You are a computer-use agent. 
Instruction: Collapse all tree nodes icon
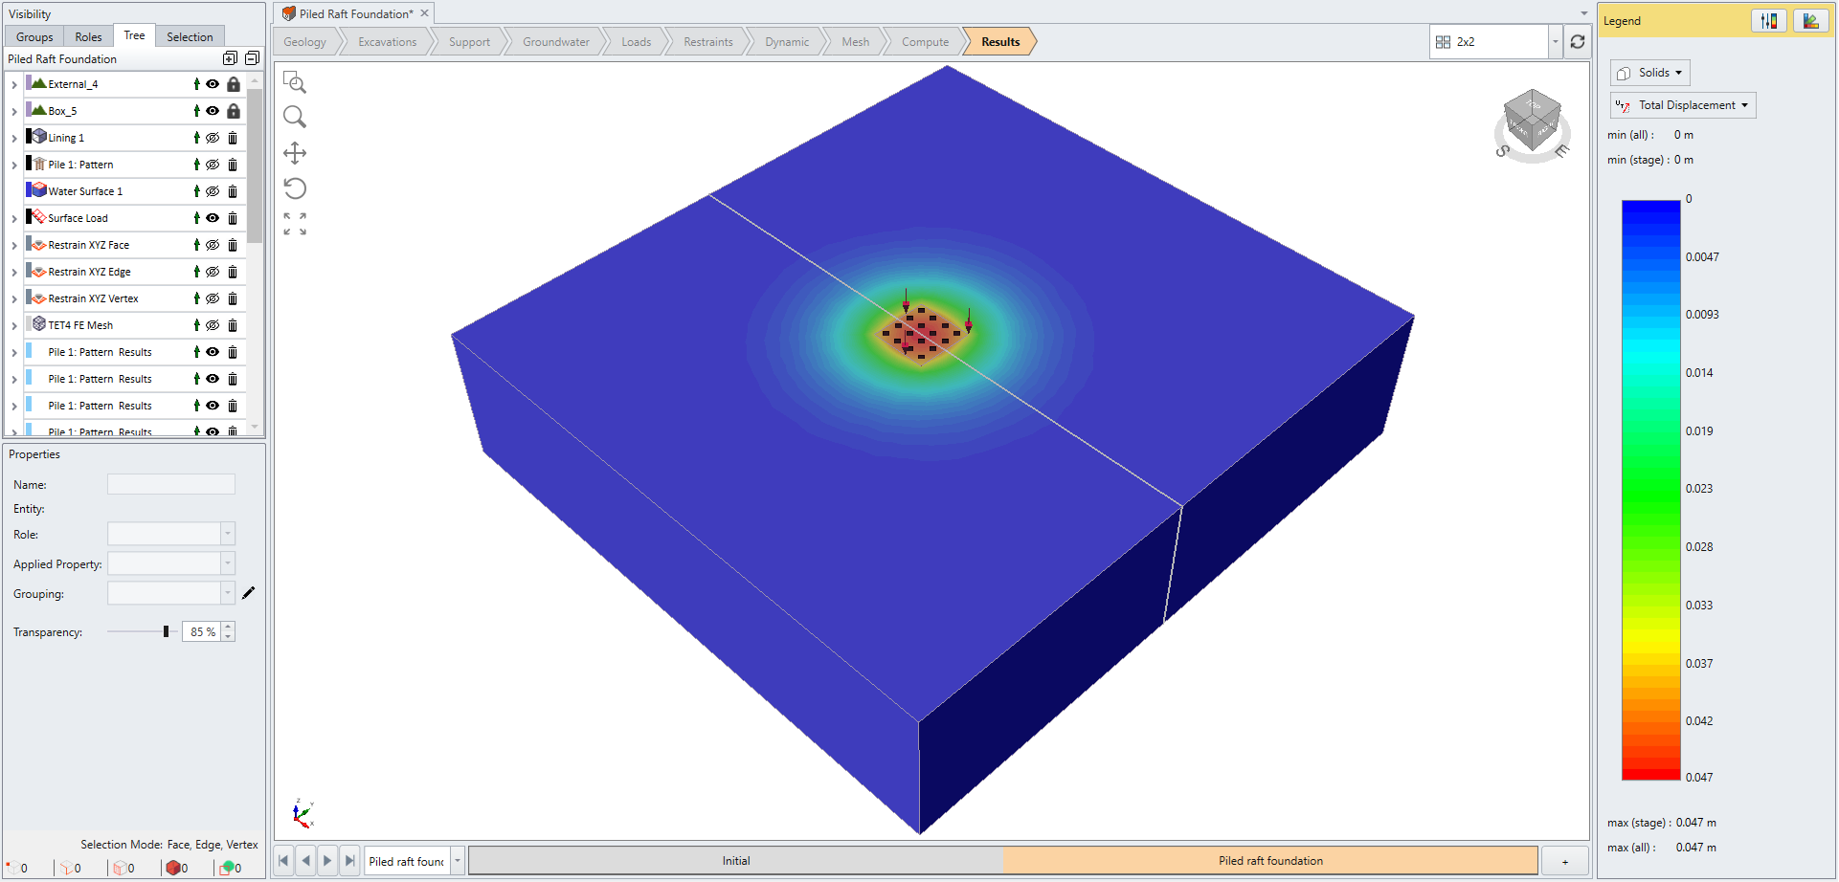pos(252,58)
